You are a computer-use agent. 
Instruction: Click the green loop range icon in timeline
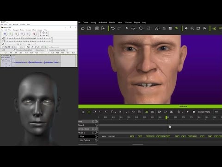pos(147,112)
